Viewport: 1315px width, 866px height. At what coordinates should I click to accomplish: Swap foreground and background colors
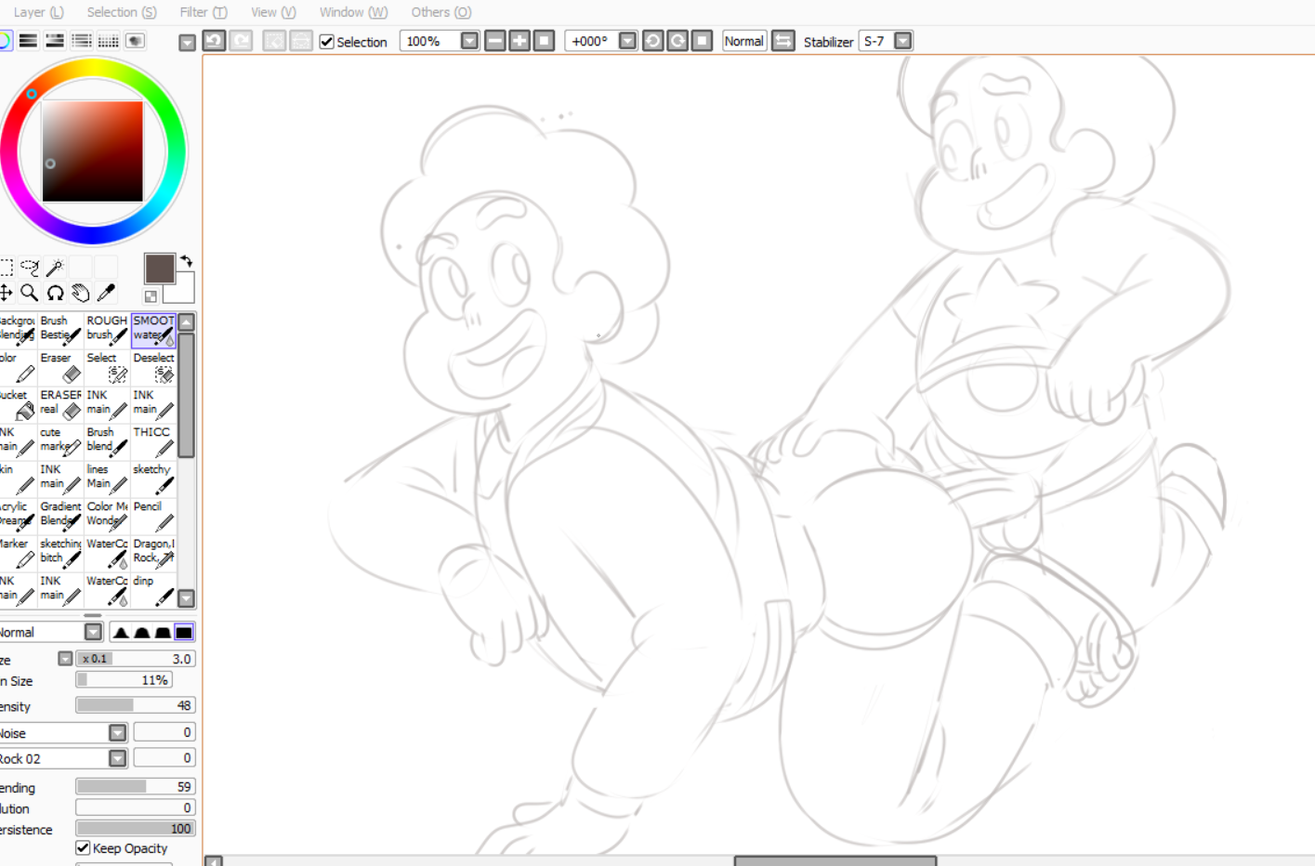(x=187, y=261)
